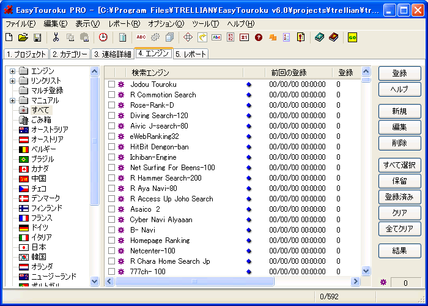The width and height of the screenshot is (428, 306).
Task: Click the 登録 button
Action: [400, 73]
